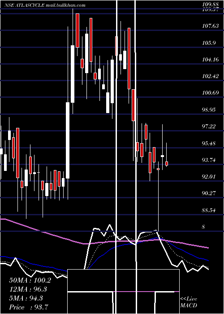Select the 92.01 price axis label
This screenshot has height=314, width=224.
(x=209, y=177)
